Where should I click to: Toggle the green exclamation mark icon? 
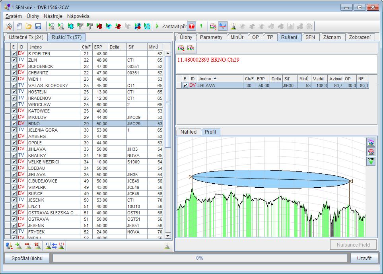(201, 26)
